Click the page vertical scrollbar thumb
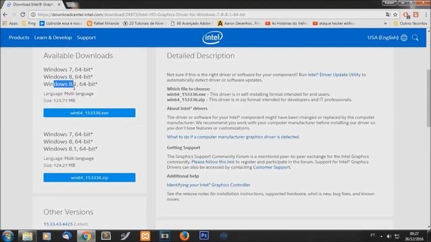Viewport: 431px width, 242px height. click(428, 97)
